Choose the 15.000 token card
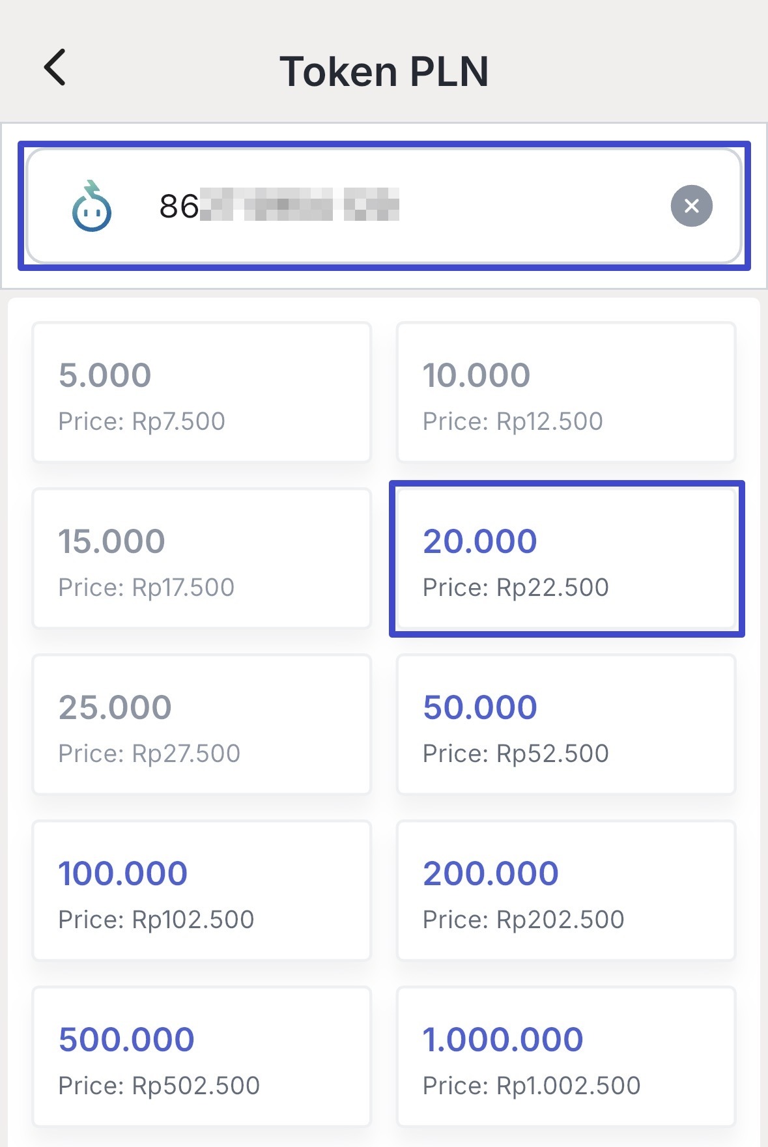The image size is (768, 1147). pos(202,558)
